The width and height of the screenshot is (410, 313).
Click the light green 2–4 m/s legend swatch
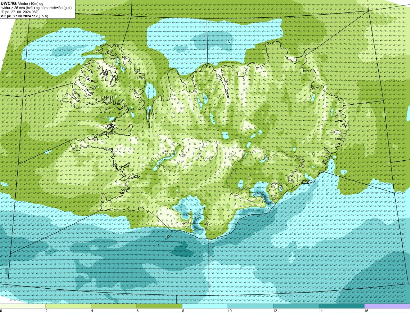[68, 306]
